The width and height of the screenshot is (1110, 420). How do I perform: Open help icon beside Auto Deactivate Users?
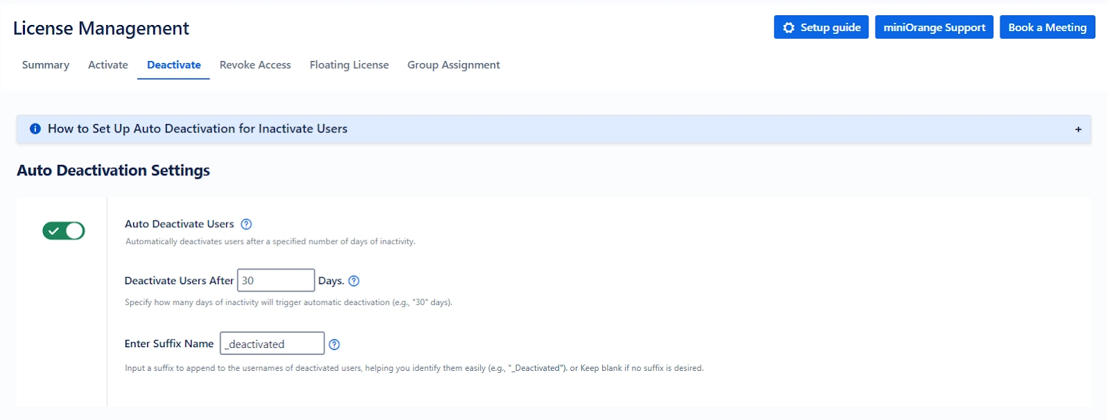[246, 224]
